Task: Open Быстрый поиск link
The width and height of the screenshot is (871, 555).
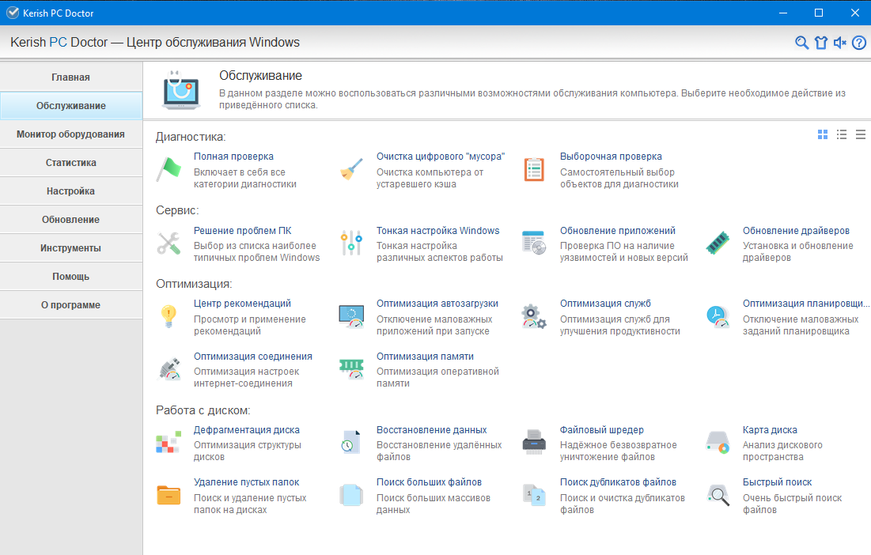Action: point(777,482)
